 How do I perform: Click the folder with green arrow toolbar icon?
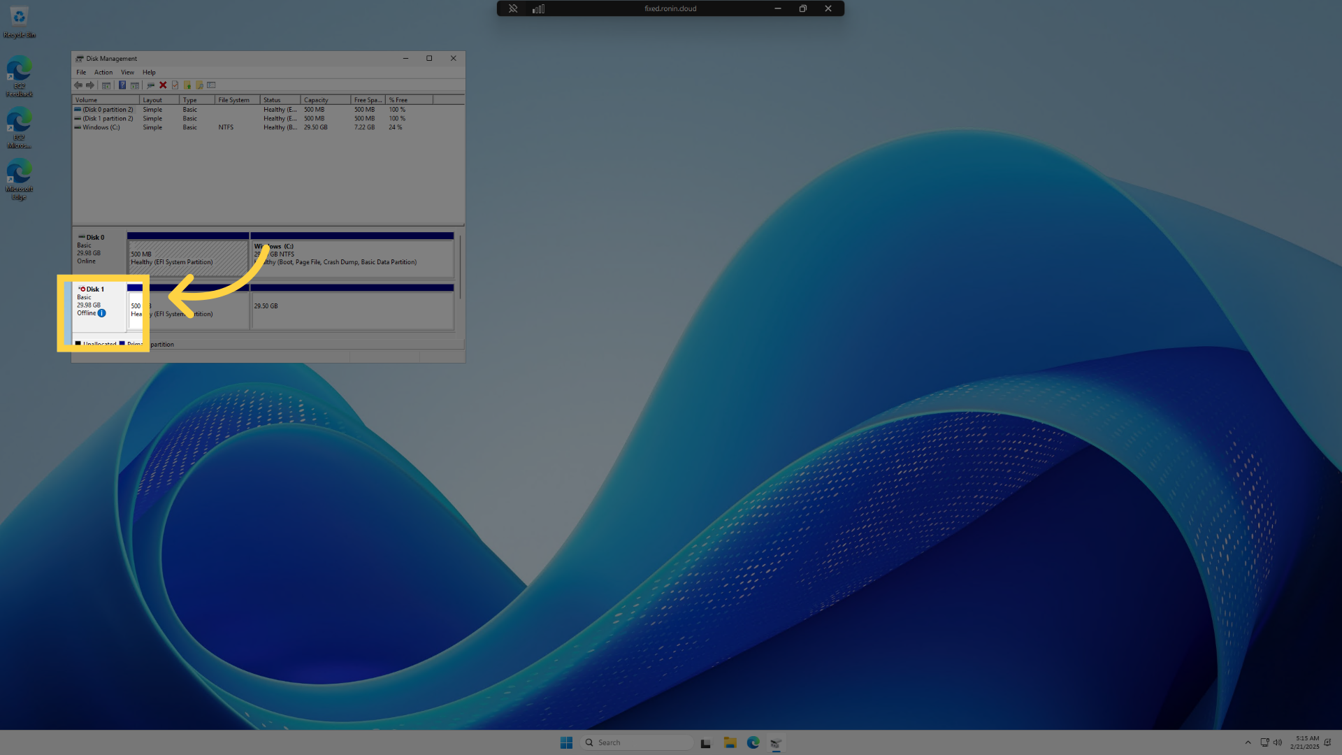pyautogui.click(x=187, y=85)
